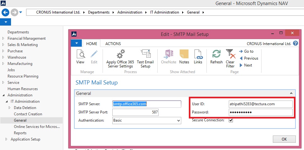Click Departments in breadcrumb bar
This screenshot has height=150, width=304.
tap(99, 12)
